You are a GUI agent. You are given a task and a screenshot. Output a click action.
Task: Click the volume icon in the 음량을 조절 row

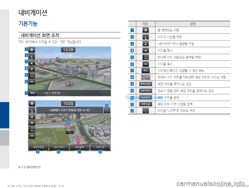click(x=146, y=44)
